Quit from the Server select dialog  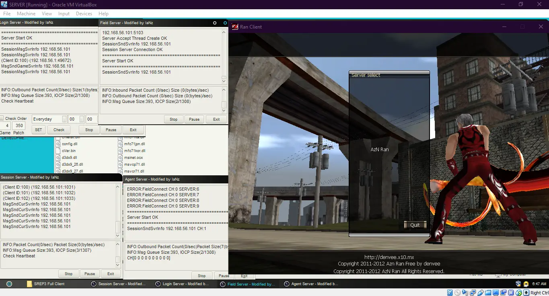point(415,225)
